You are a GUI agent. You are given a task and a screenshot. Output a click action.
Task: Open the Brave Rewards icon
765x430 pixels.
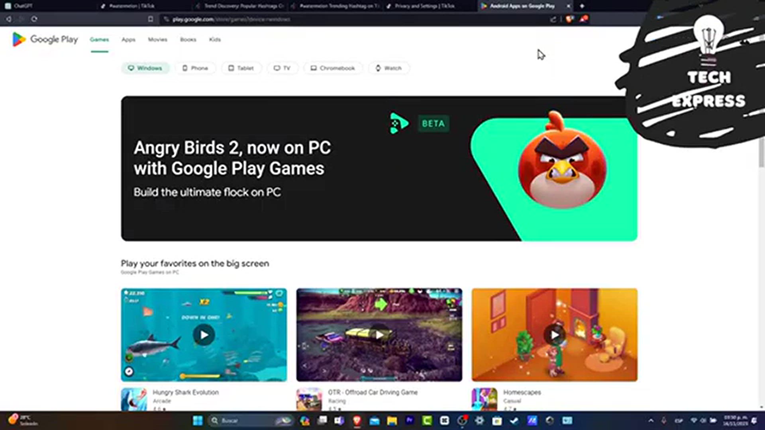[x=584, y=19]
